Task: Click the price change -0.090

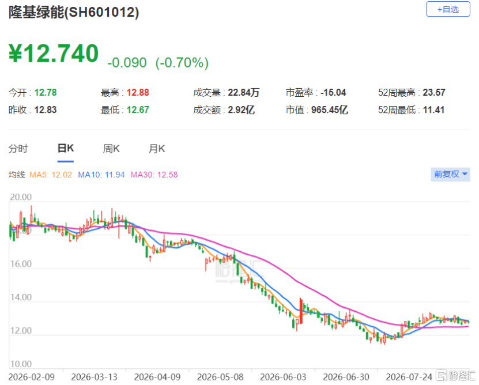Action: (127, 63)
